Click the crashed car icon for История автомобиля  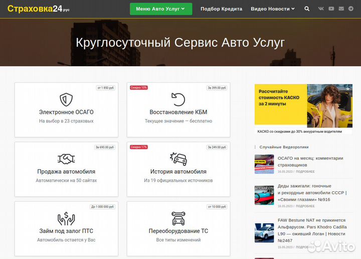click(x=178, y=159)
